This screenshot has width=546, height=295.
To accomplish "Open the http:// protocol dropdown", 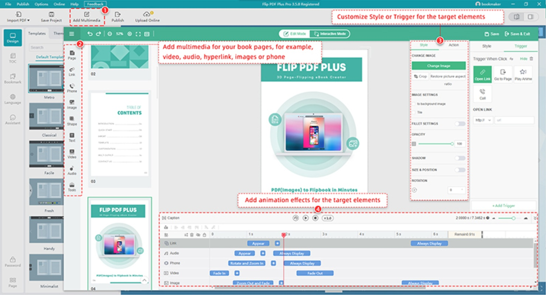I will (x=483, y=120).
